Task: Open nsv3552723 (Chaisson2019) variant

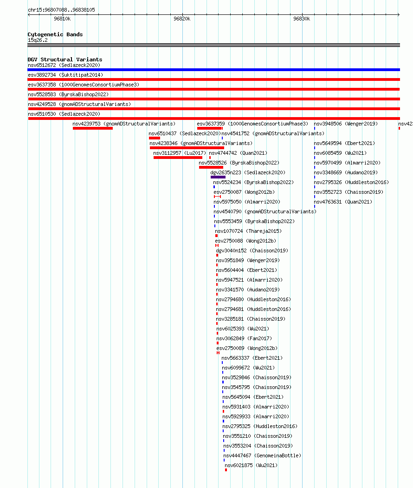Action: (x=348, y=192)
